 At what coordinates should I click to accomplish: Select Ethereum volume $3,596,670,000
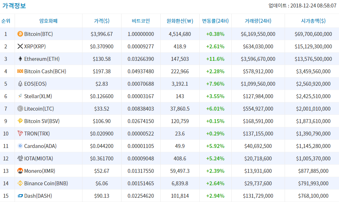pos(258,59)
